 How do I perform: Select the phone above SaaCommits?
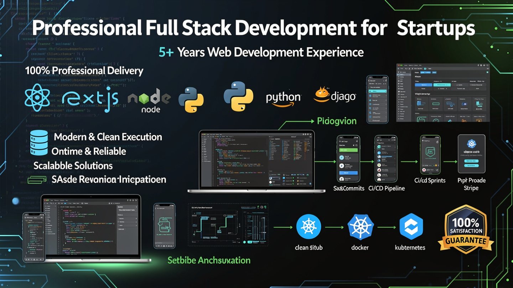(x=348, y=159)
